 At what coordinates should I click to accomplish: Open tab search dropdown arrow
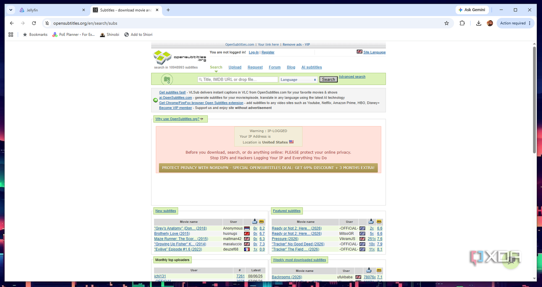click(11, 10)
